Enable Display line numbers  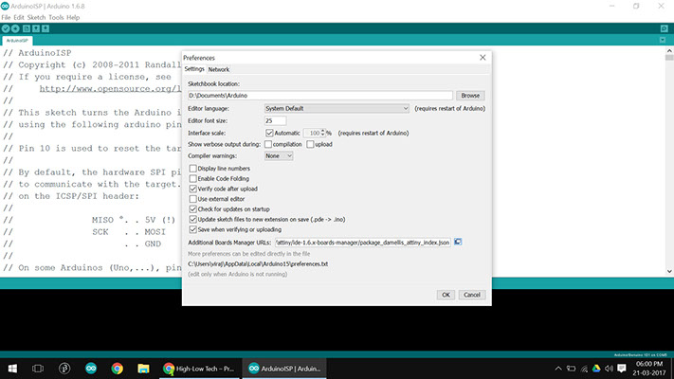click(x=193, y=169)
